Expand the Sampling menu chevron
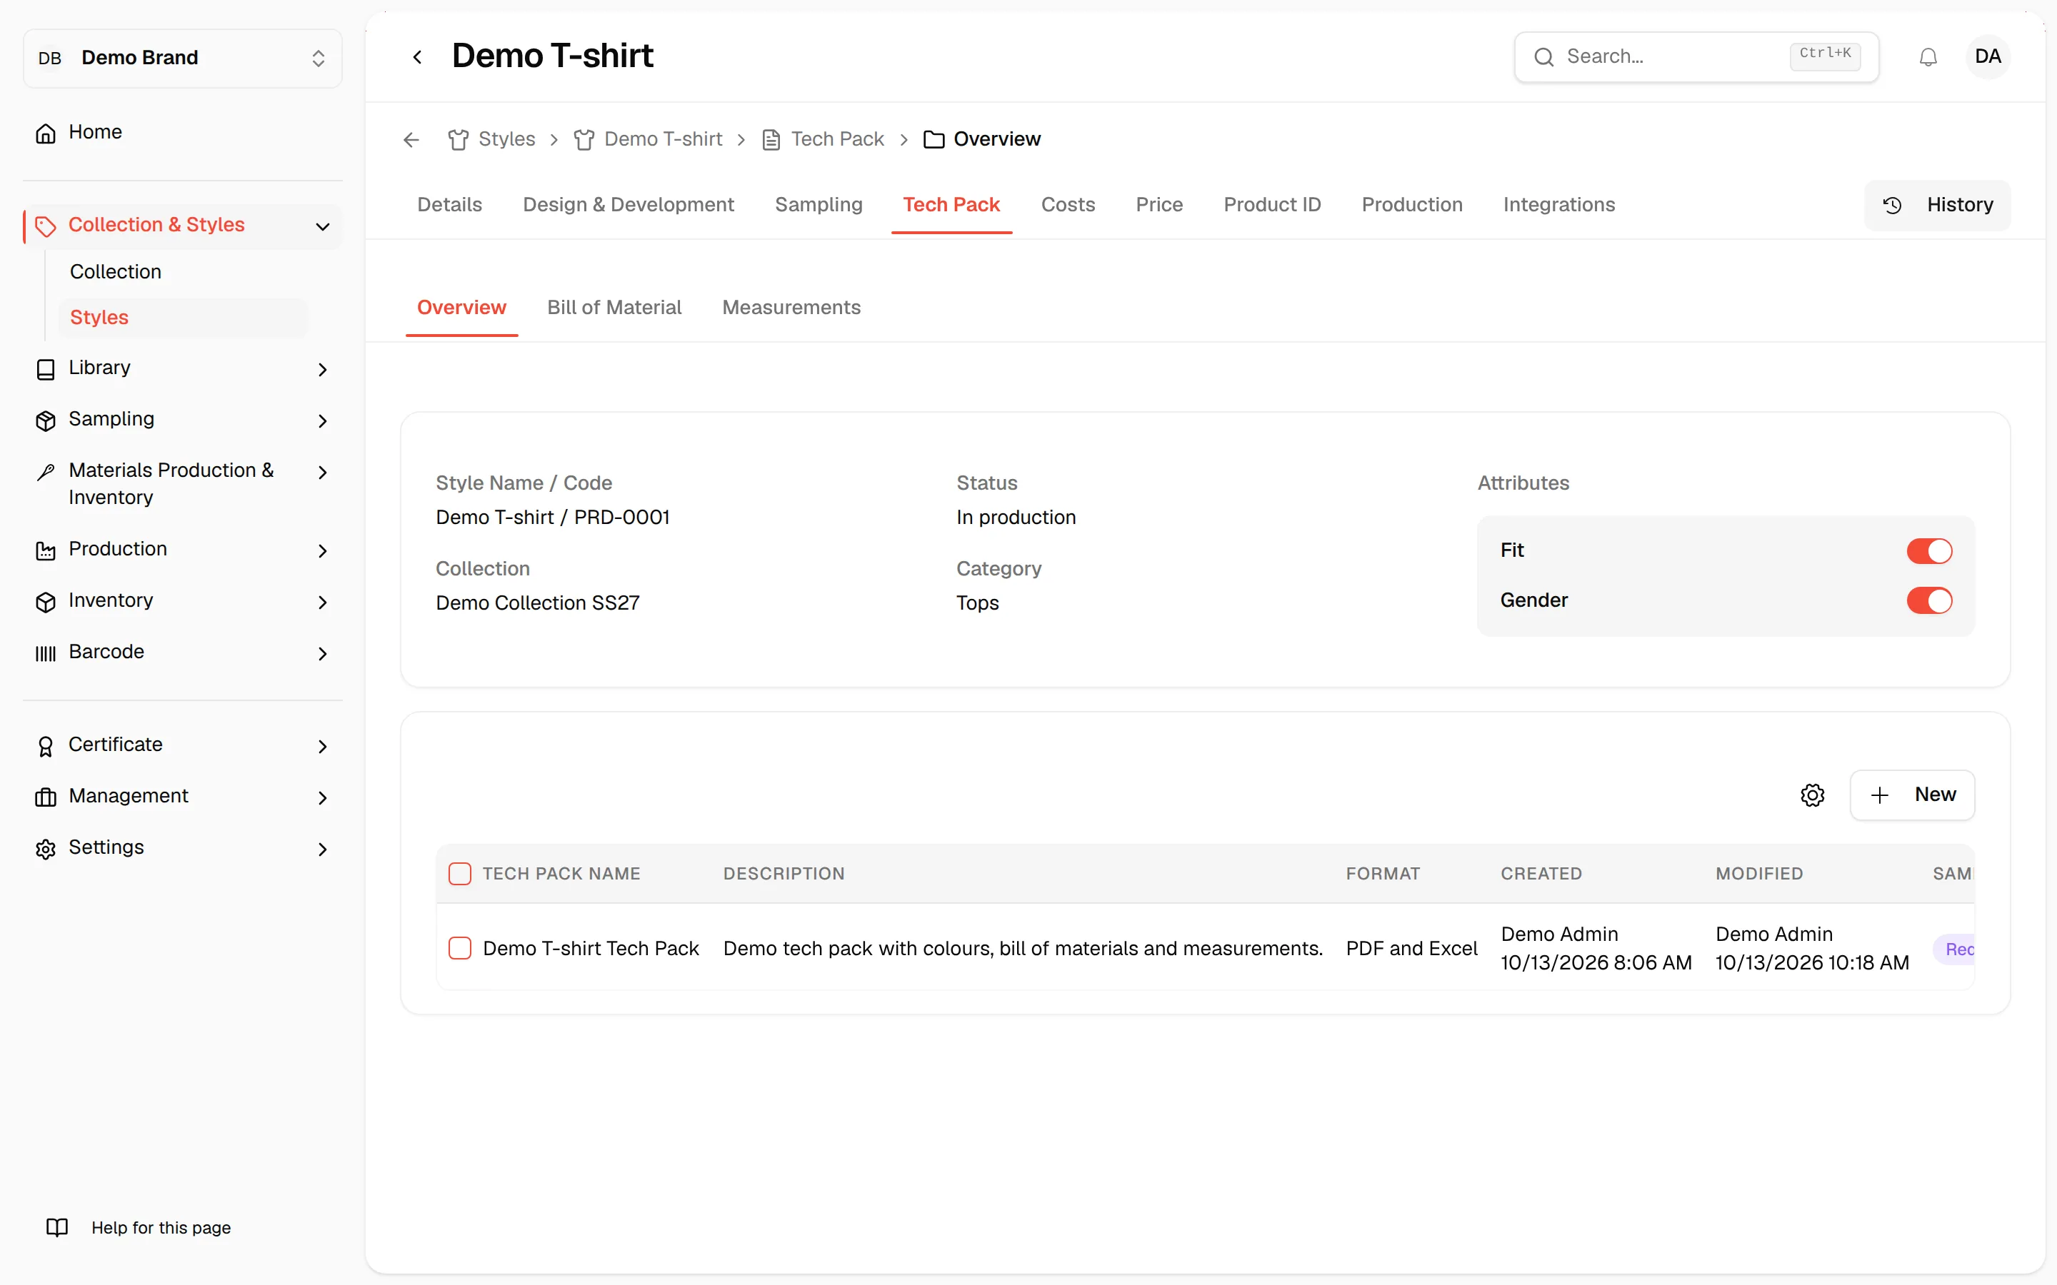The image size is (2057, 1285). (x=322, y=420)
